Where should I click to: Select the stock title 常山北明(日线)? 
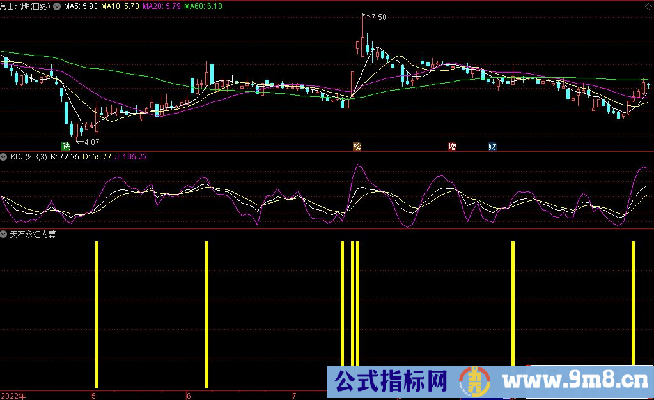[25, 6]
